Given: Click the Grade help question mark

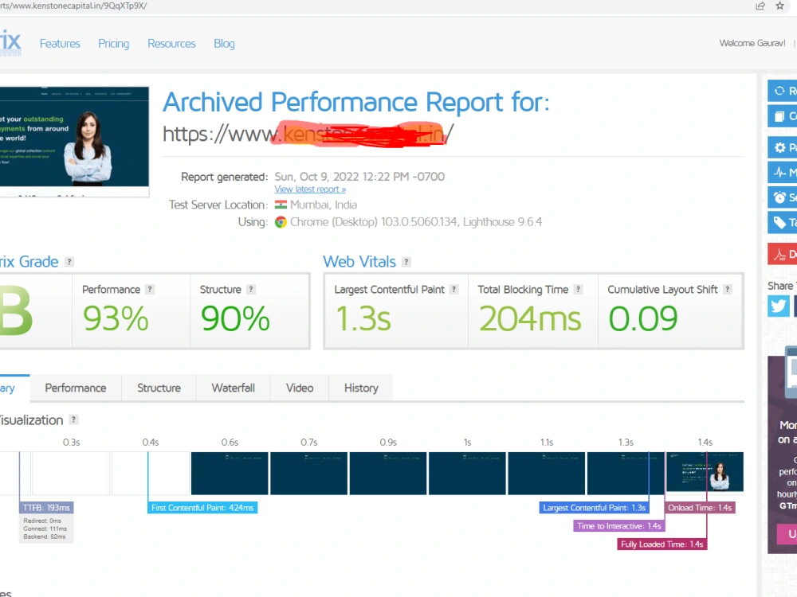Looking at the screenshot, I should tap(69, 262).
